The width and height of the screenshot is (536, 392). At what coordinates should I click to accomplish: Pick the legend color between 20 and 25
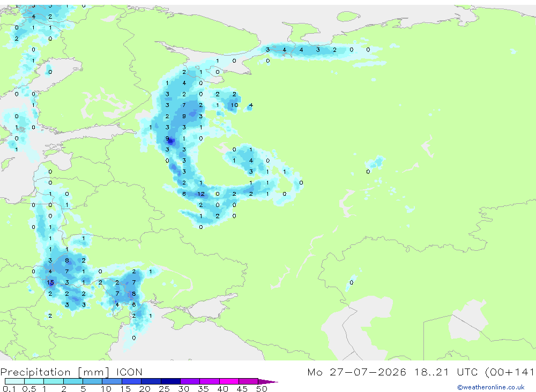coord(151,381)
